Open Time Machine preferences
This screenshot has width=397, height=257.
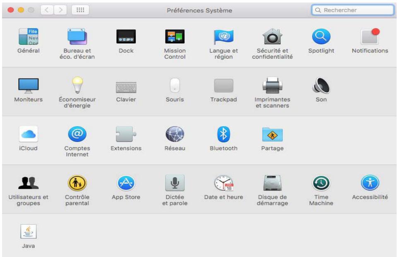coord(321,183)
